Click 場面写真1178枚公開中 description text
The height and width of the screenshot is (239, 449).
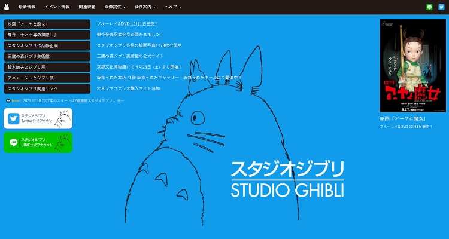pyautogui.click(x=139, y=45)
